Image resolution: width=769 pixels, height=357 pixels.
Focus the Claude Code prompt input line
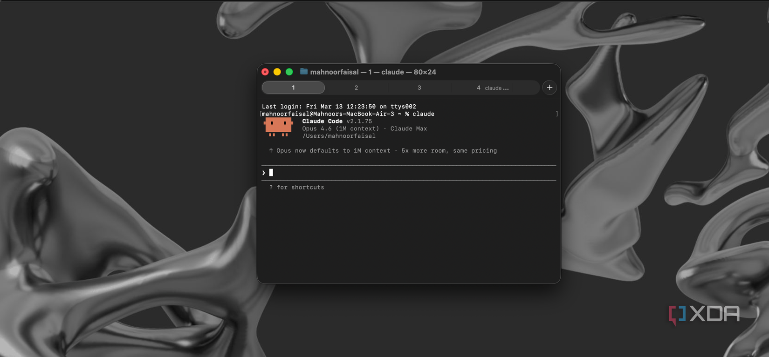coord(409,173)
